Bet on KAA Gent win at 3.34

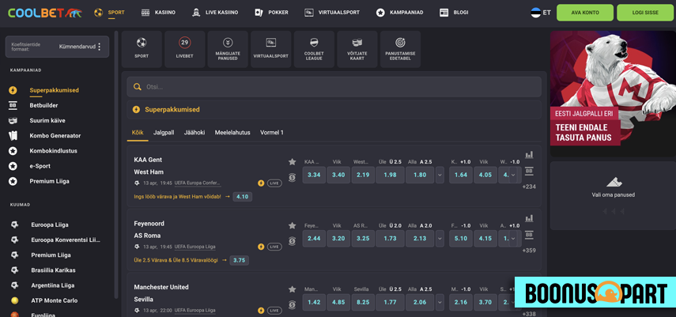coord(314,175)
